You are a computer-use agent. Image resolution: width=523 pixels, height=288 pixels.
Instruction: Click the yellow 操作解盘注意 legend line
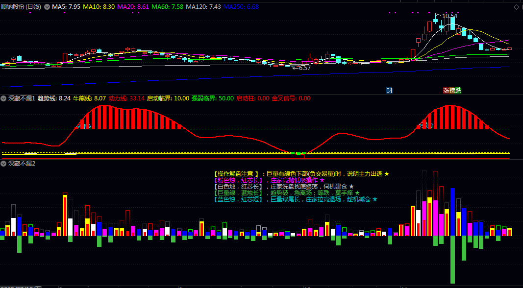301,174
